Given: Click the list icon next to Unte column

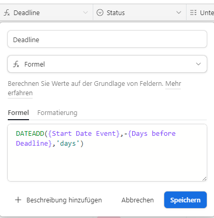Looking at the screenshot, I should 193,12.
